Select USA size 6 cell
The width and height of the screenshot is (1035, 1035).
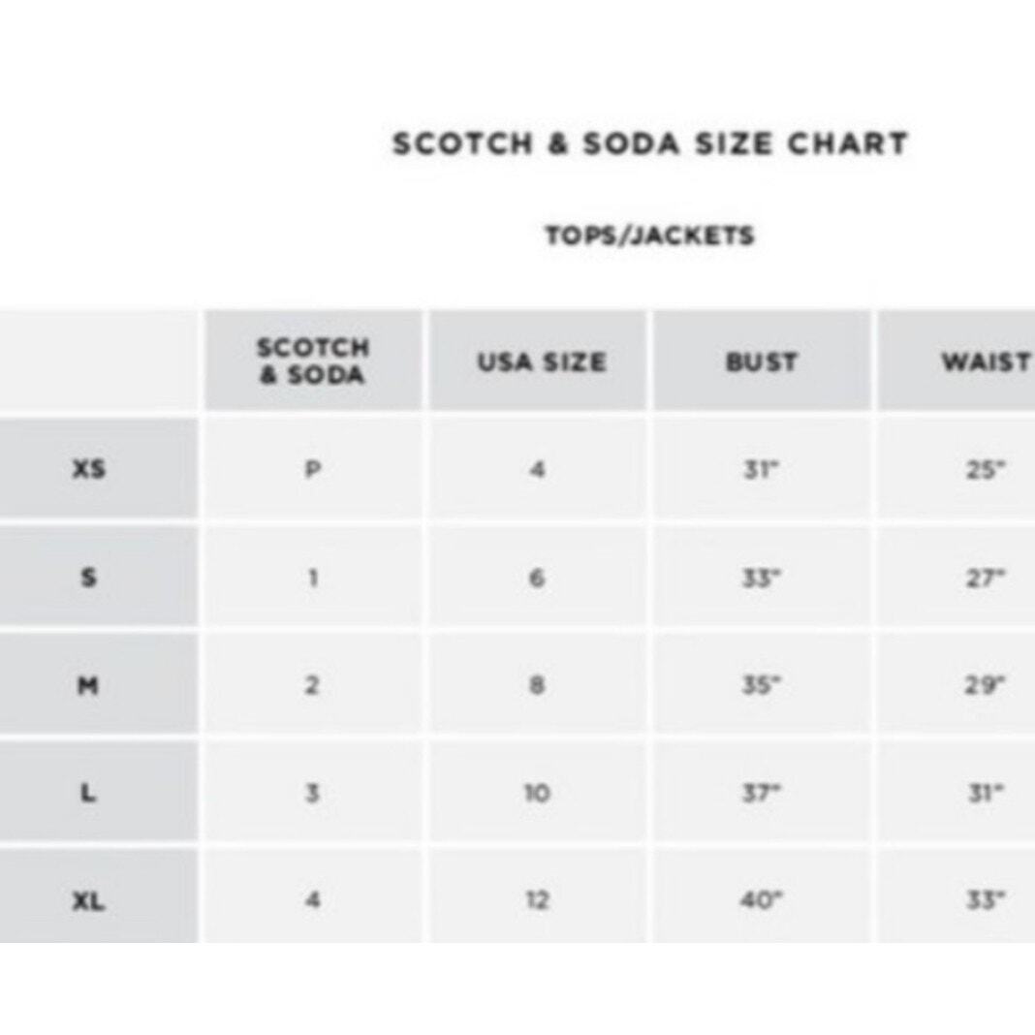(537, 577)
